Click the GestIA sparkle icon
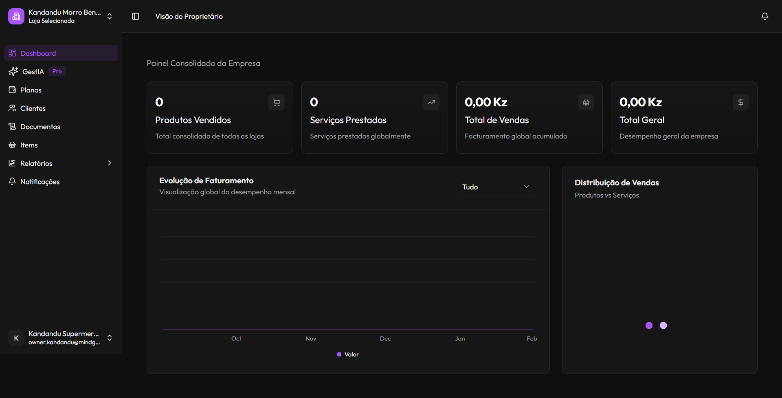Screen dimensions: 782x398 tap(13, 72)
